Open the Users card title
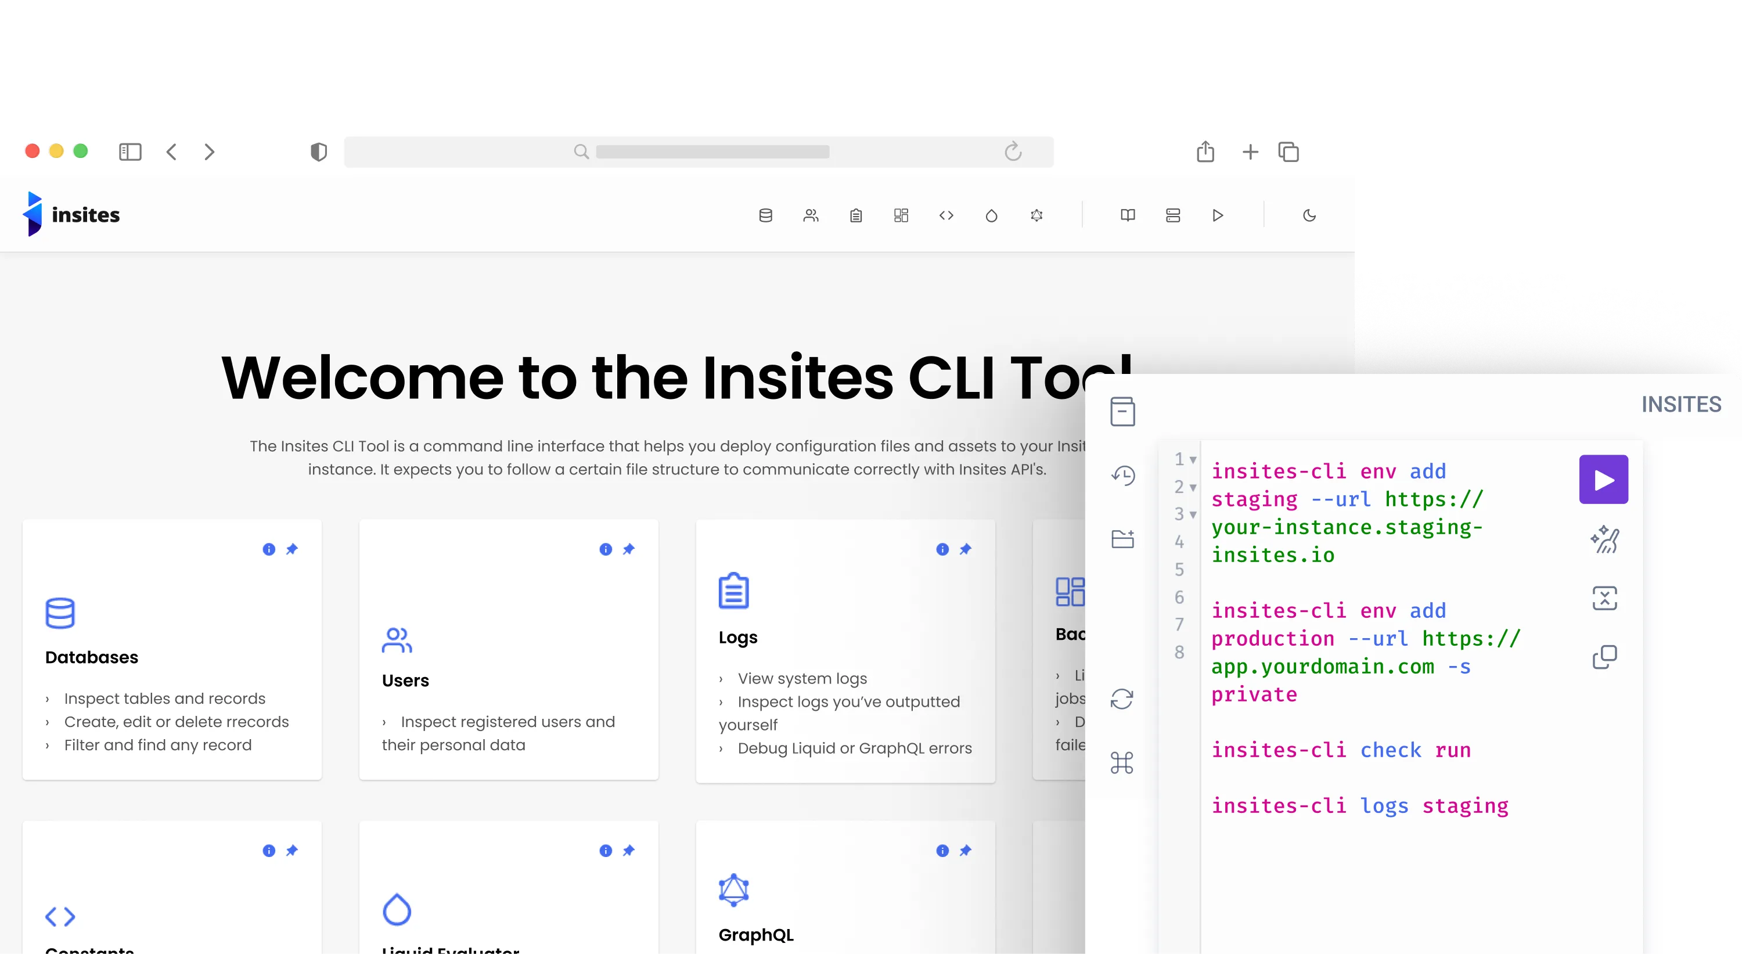Screen dimensions: 1742x954 (405, 680)
